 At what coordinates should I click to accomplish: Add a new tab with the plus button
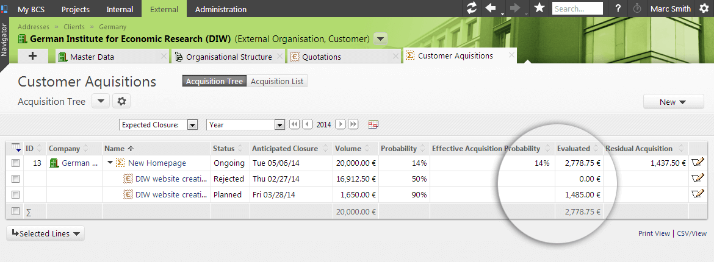click(33, 56)
